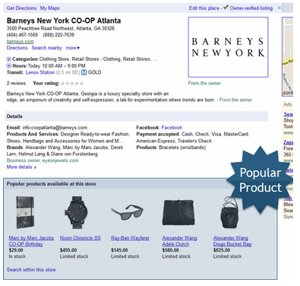Viewport: 300px width, 286px height.
Task: Open the Get Directions tab
Action: coord(22,8)
